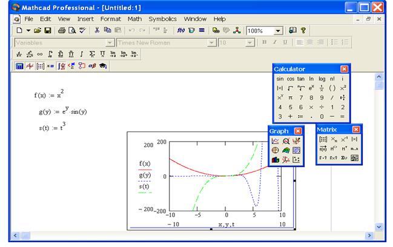This screenshot has height=247, width=393.
Task: Click the Picture icon in the Matrix palette
Action: click(354, 158)
